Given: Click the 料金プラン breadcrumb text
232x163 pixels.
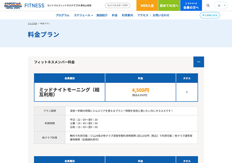Looking at the screenshot, I should (45, 23).
